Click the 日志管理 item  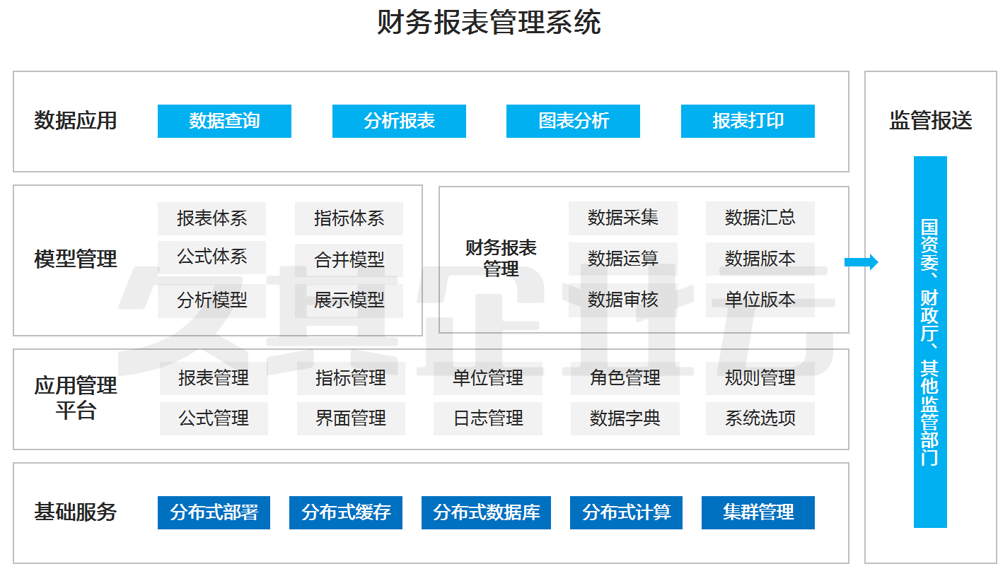(487, 418)
